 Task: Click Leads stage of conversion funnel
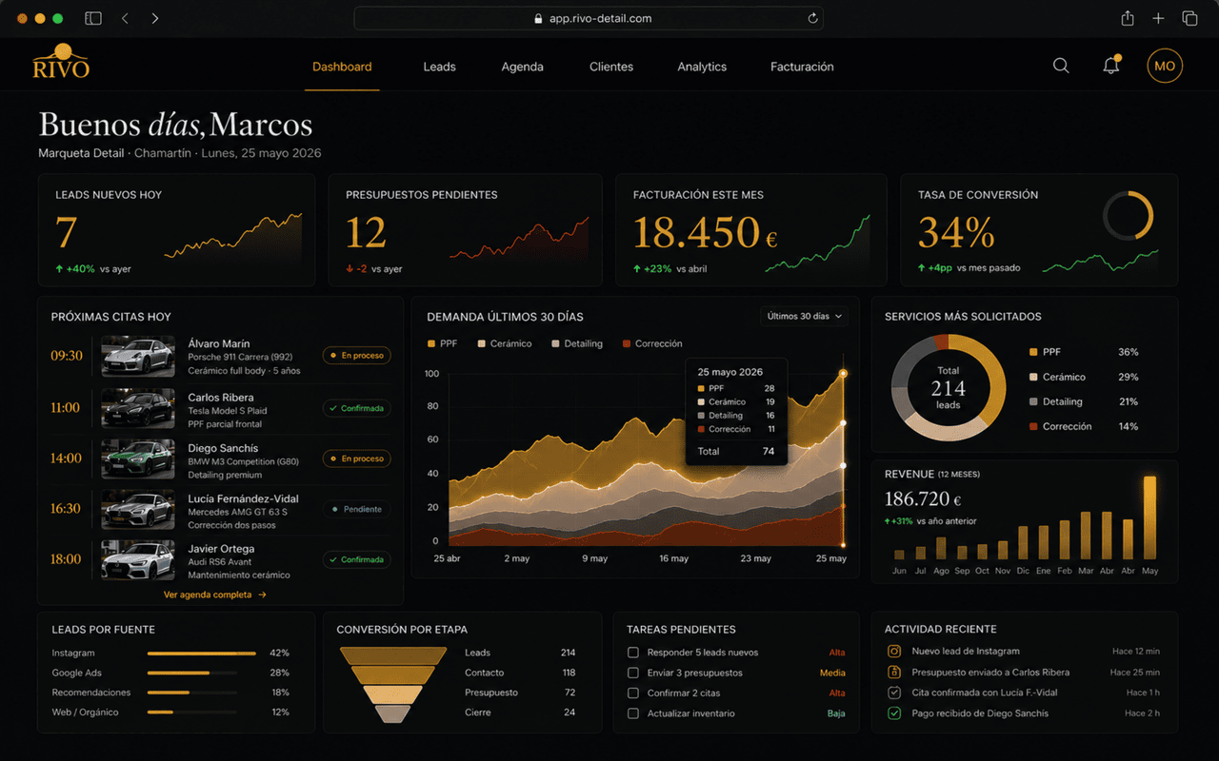393,655
